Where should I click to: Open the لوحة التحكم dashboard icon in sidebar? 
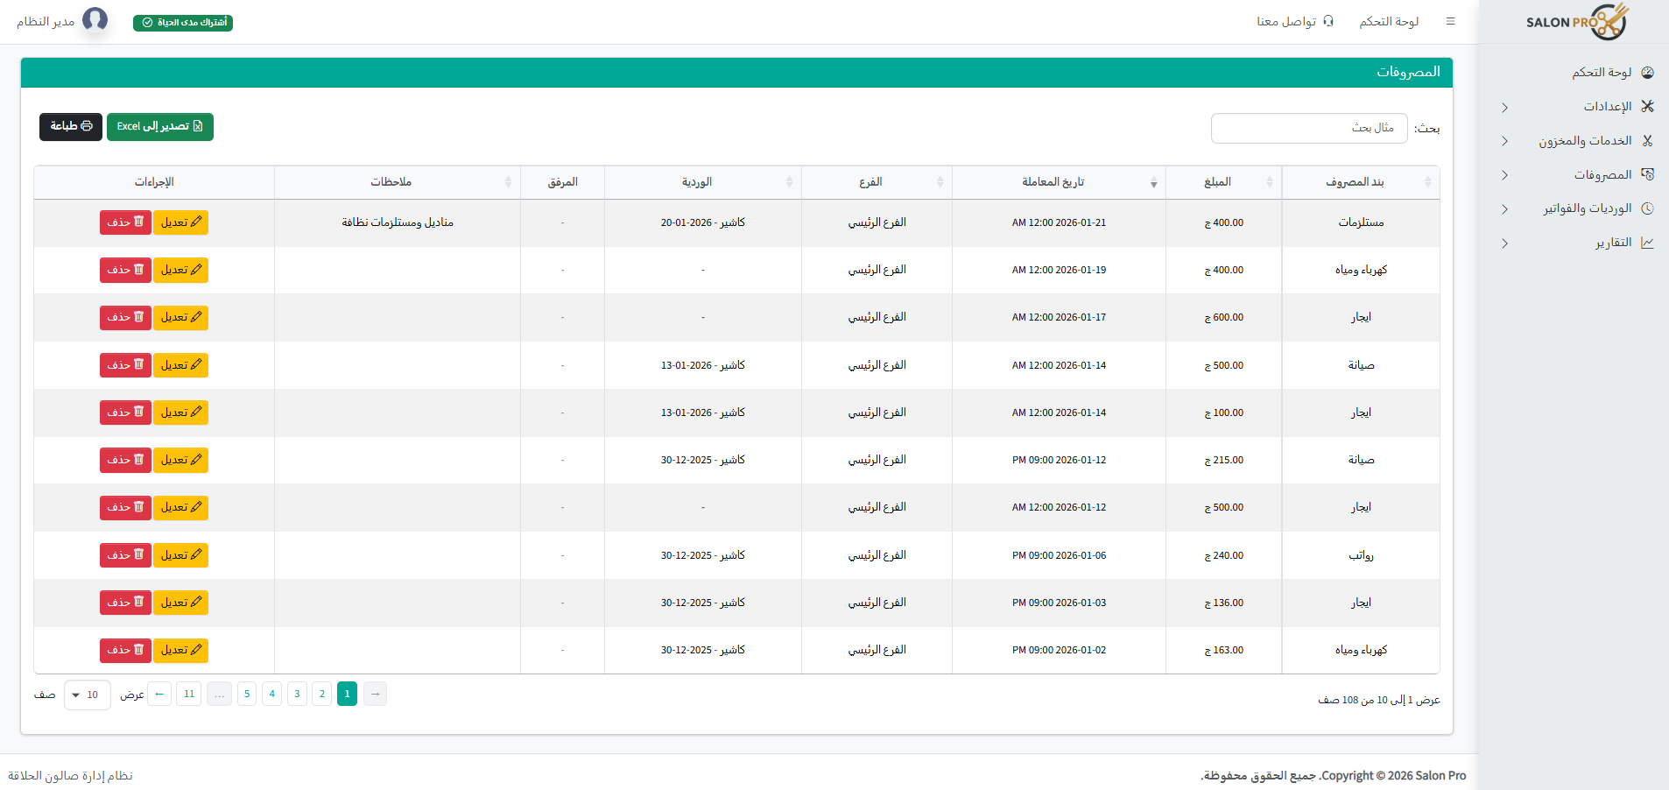pyautogui.click(x=1649, y=72)
